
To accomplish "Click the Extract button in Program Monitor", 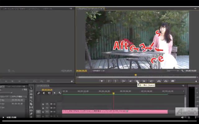I will point(166,81).
